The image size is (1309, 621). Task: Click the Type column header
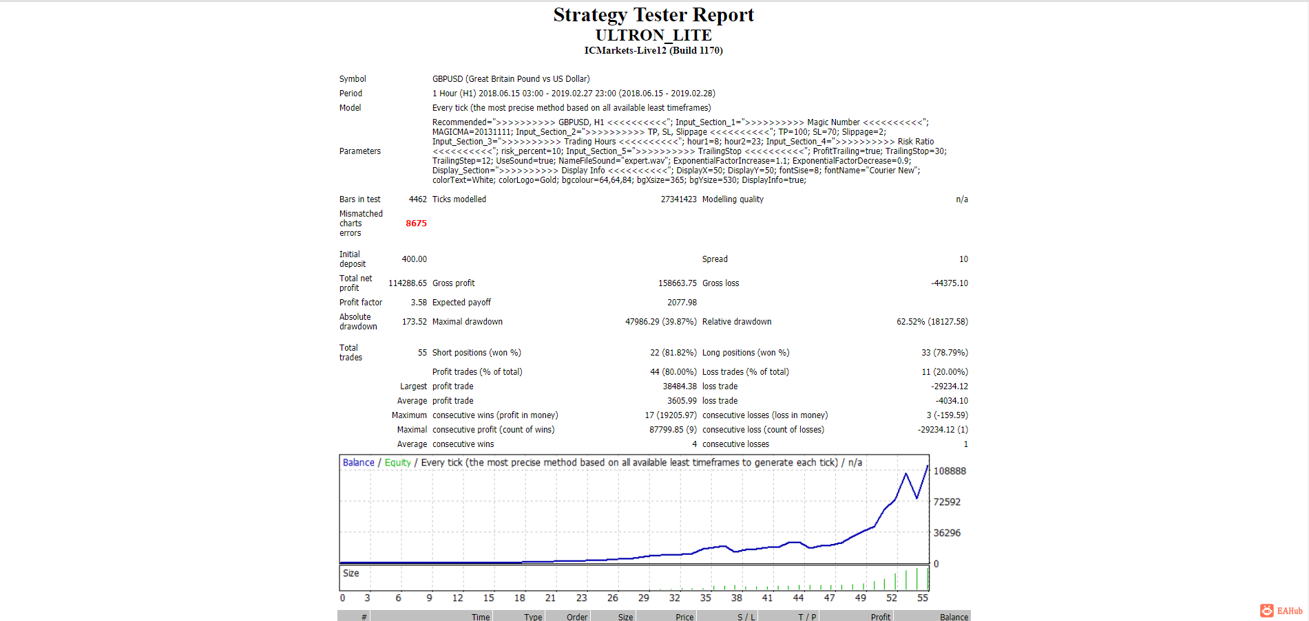coord(533,617)
